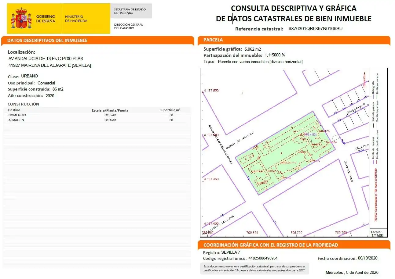Click the 'Escalera/Planta/Puerta' column header
The height and width of the screenshot is (279, 395).
[x=110, y=110]
